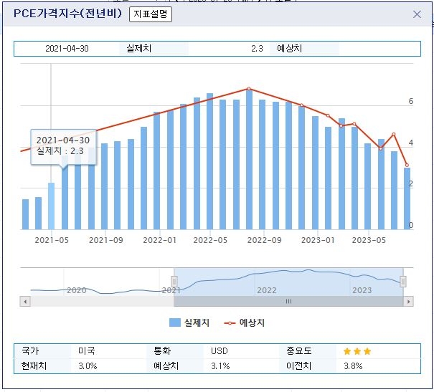Toggle the 예상치 legend series
434x392 pixels.
(x=245, y=322)
